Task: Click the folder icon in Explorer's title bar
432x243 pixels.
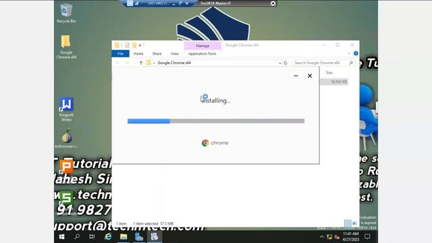Action: click(x=117, y=45)
